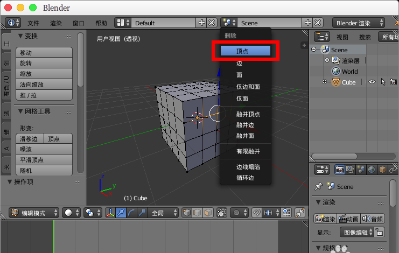Open the scene browser icon
The image size is (399, 253).
click(229, 23)
